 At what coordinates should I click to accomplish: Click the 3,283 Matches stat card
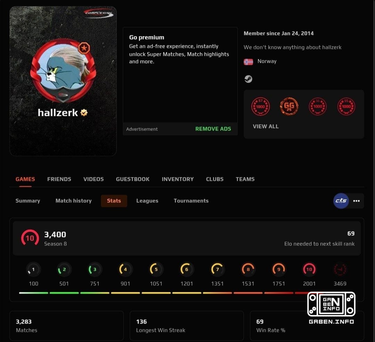coord(66,326)
